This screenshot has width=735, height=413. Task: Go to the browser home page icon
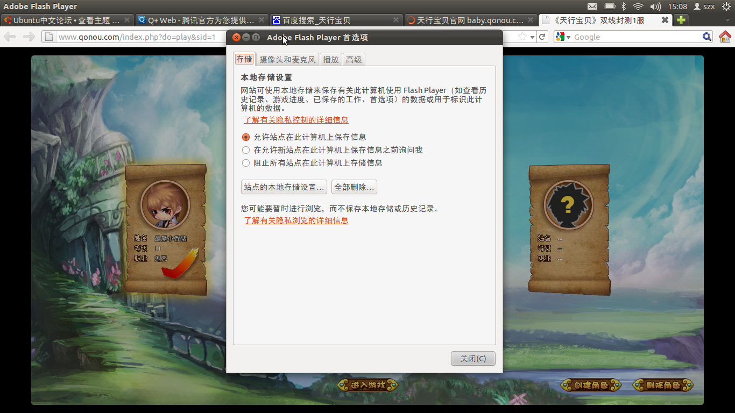pyautogui.click(x=725, y=37)
